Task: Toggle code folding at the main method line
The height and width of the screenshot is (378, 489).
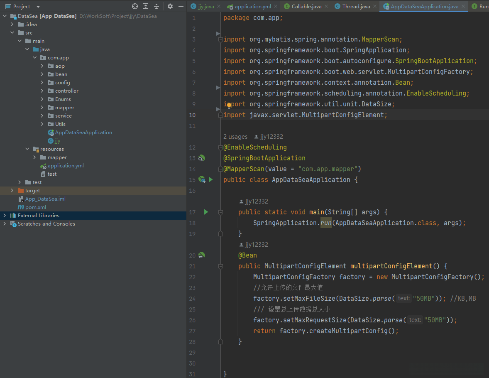Action: click(x=220, y=212)
